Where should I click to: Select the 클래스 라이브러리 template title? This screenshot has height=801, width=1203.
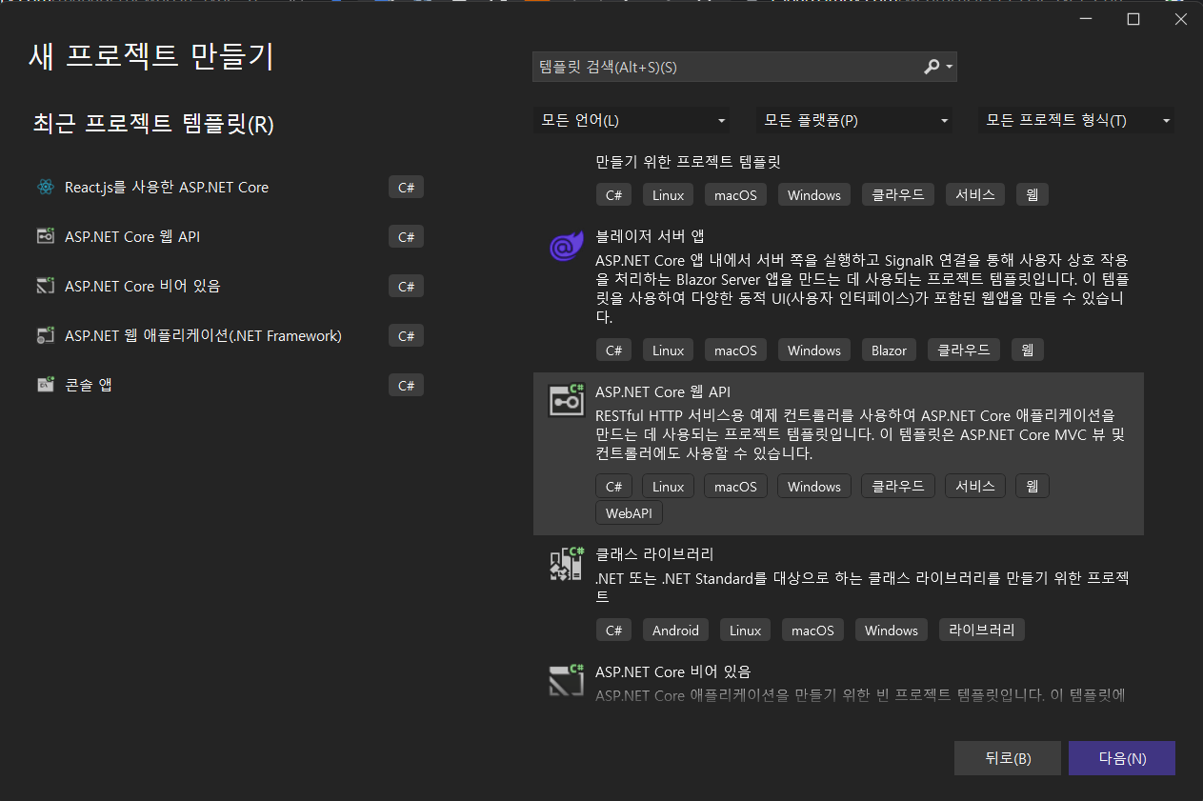pos(654,554)
